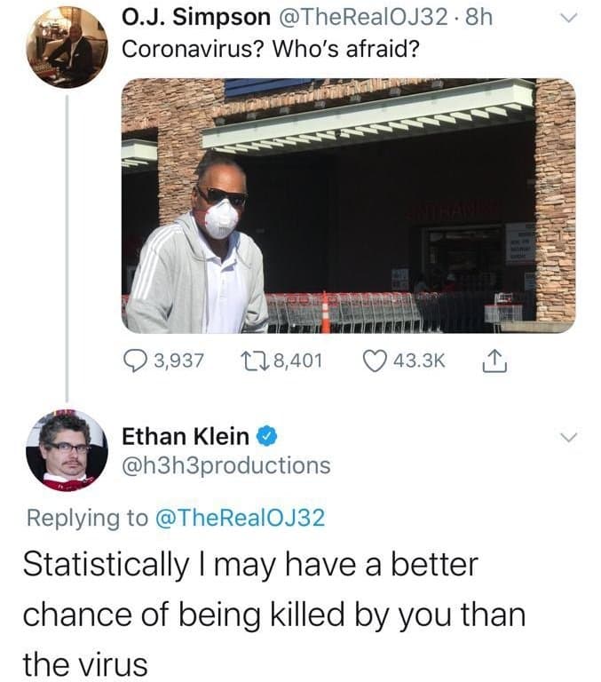
Task: Click the reply speech bubble icon
Action: [134, 361]
